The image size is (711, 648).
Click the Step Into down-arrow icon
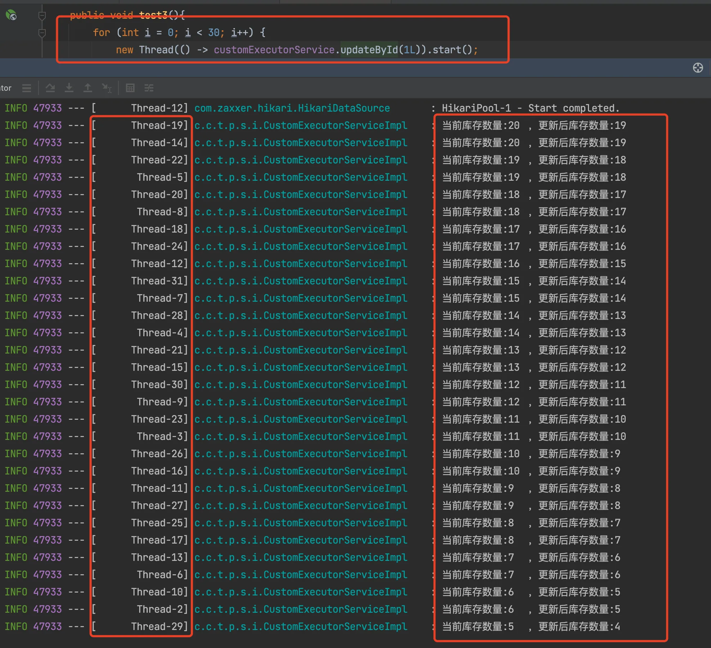coord(69,88)
